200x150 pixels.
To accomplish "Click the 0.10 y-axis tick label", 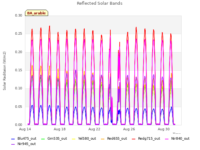I will 19,88.
